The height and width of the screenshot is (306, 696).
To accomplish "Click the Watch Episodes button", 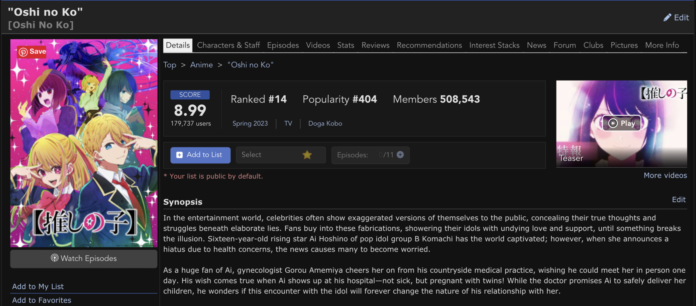I will point(84,259).
